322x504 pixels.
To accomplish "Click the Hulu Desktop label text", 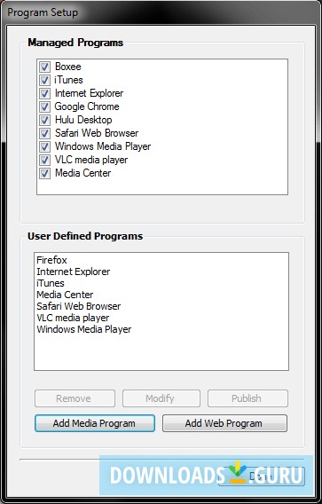I will pos(83,120).
